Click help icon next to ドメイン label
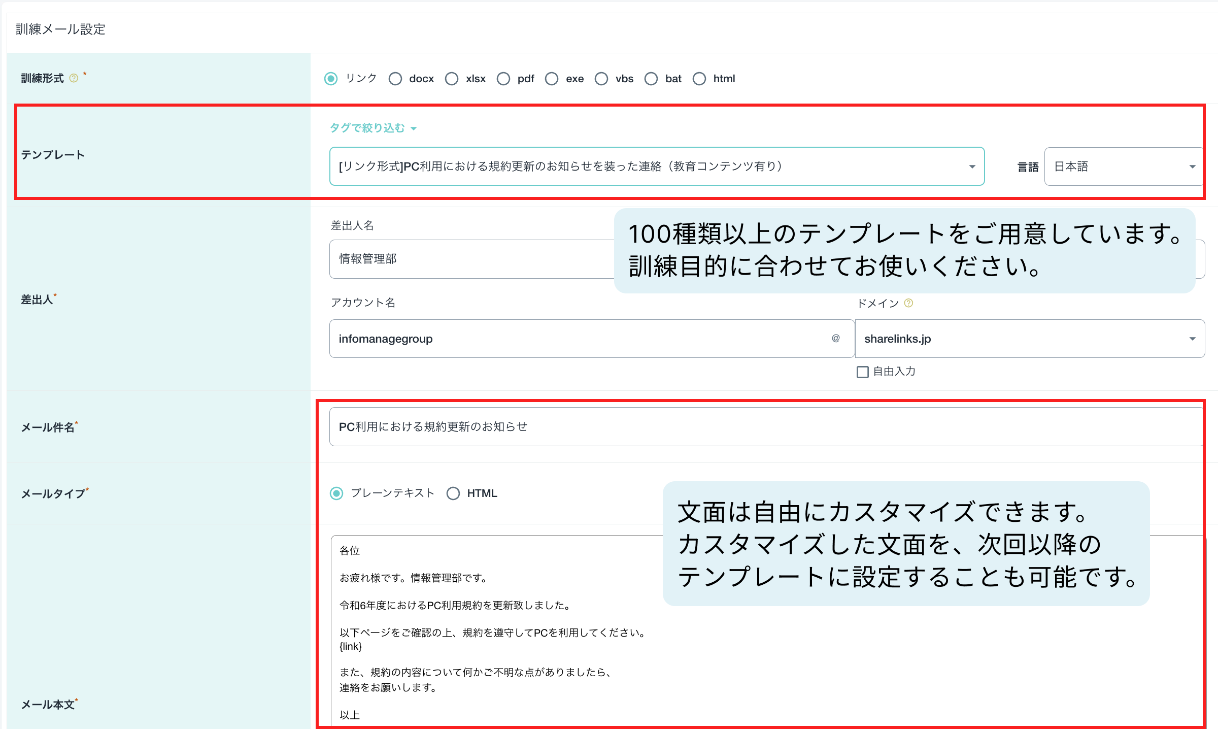The width and height of the screenshot is (1218, 731). point(908,303)
